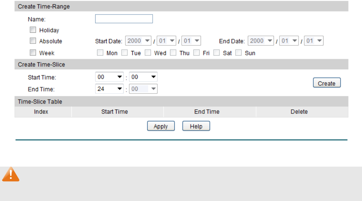This screenshot has width=362, height=201.
Task: Click the Create button
Action: [327, 83]
